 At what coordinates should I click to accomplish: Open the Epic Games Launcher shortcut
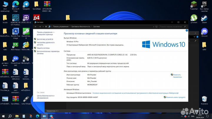click(x=204, y=6)
